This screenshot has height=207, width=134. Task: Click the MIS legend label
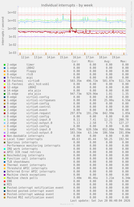coord(9,184)
